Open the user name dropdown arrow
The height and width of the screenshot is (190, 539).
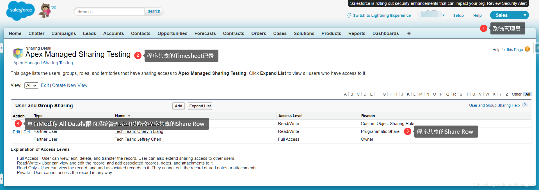click(x=444, y=15)
